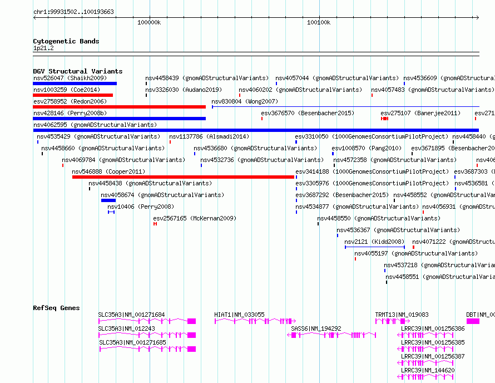The image size is (495, 383).
Task: Open the nsv4458660 variant label
Action: point(103,148)
